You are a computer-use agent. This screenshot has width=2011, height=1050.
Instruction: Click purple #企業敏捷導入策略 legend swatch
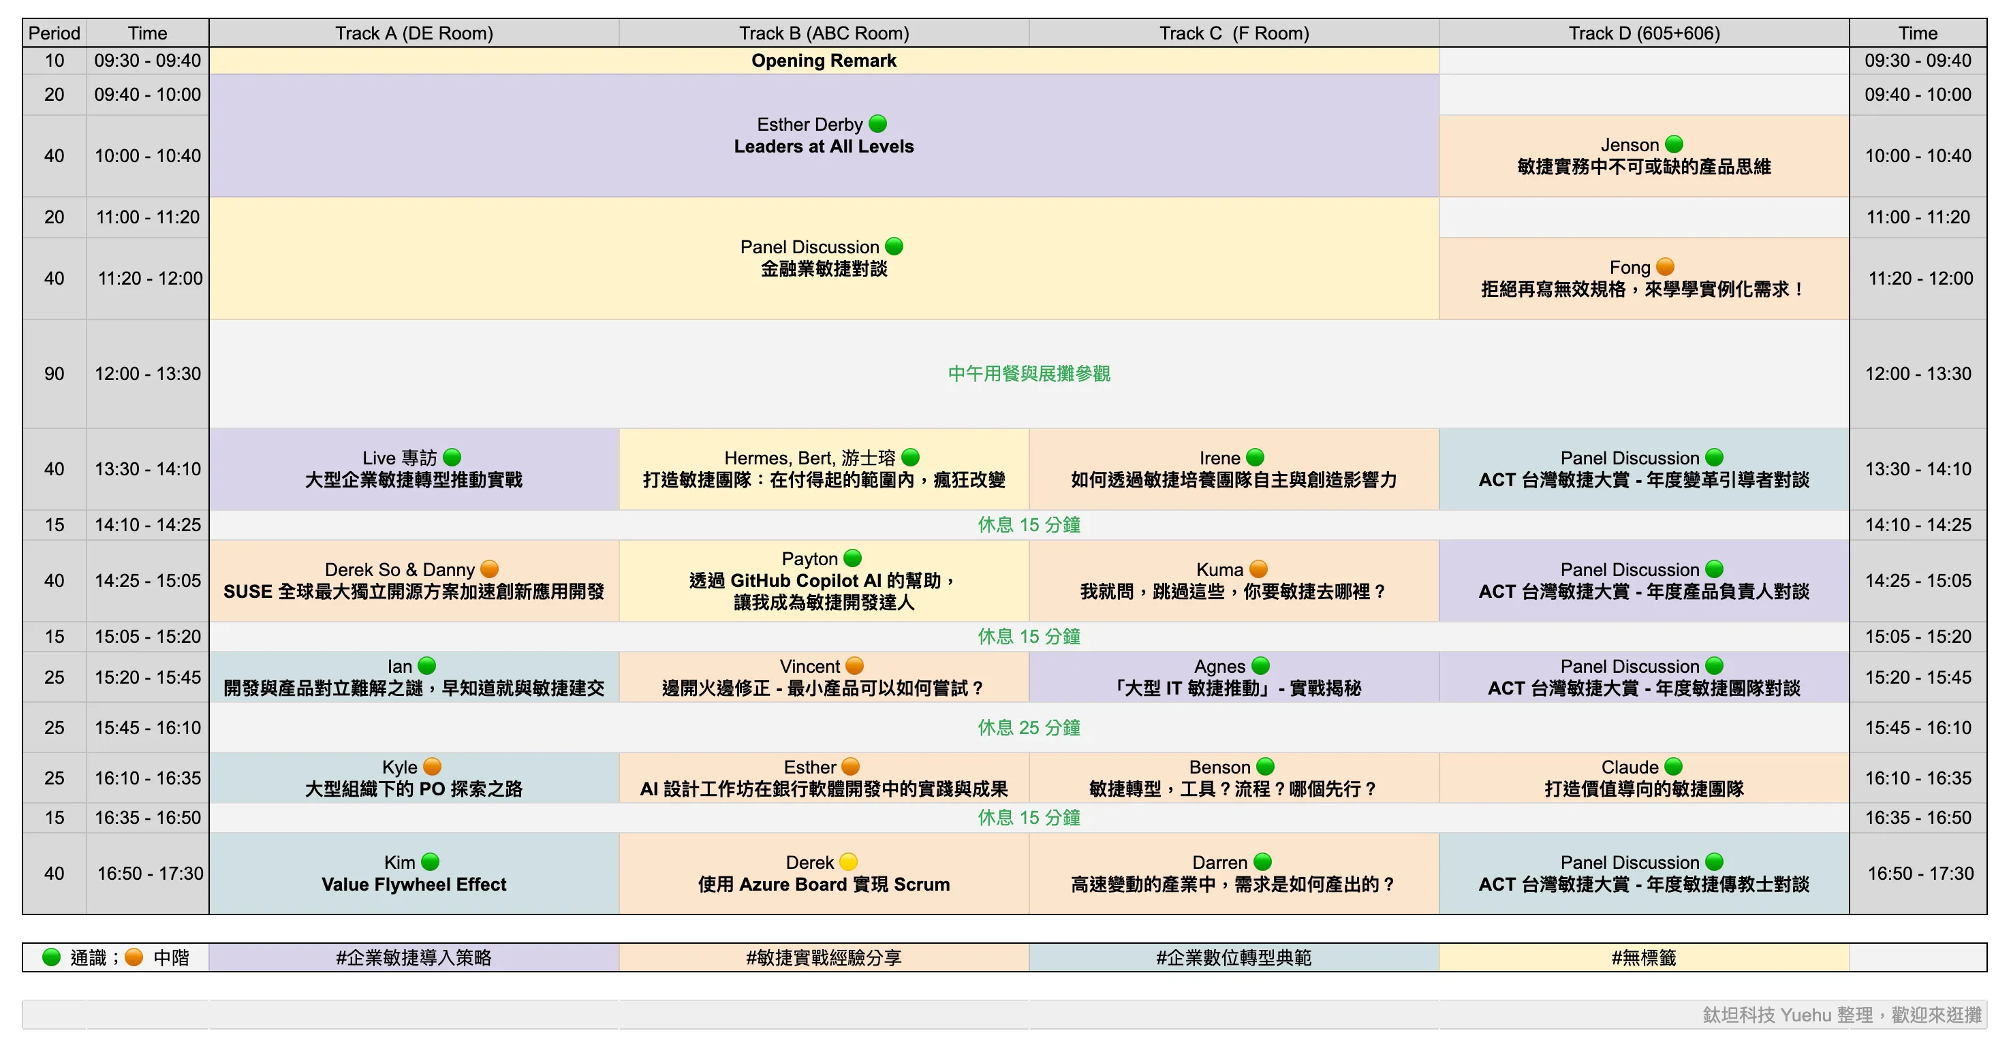tap(414, 957)
